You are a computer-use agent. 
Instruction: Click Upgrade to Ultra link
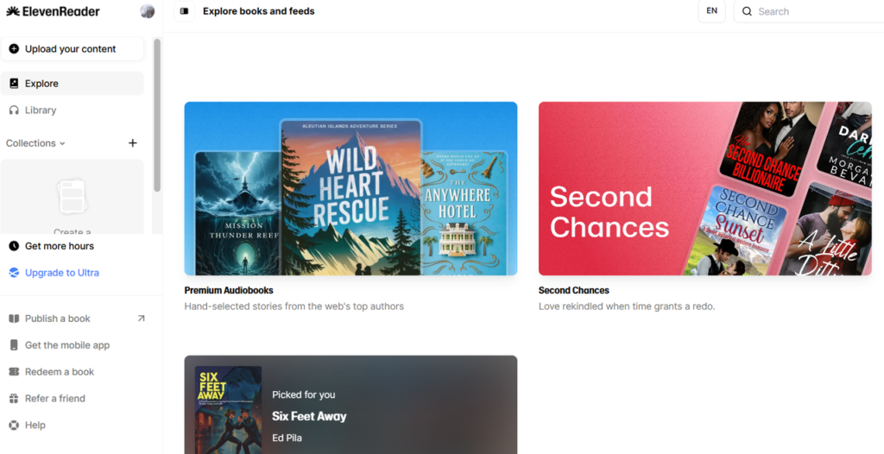pyautogui.click(x=62, y=273)
